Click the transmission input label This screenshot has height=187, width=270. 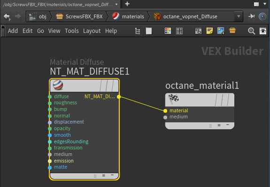(x=68, y=148)
